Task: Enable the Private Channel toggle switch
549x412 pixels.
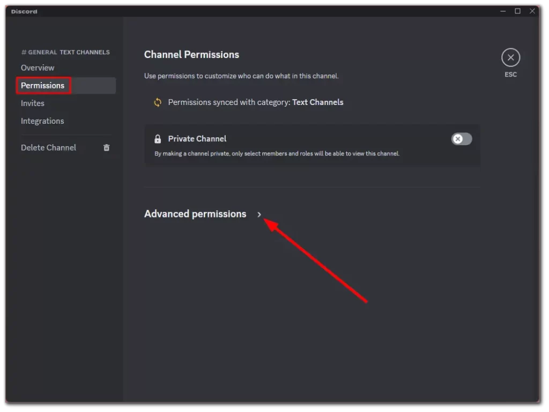Action: tap(462, 139)
